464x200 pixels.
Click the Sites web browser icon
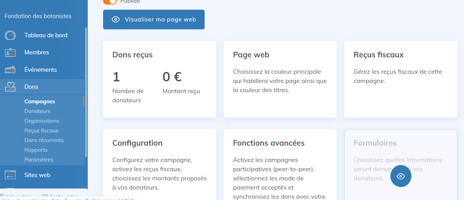[x=10, y=175]
